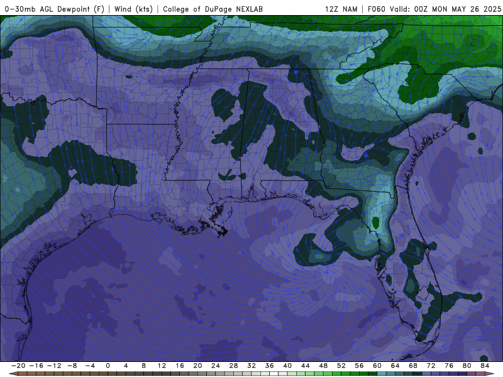This screenshot has height=377, width=503.
Task: Click the 36 tick label on color scale
Action: [x=270, y=366]
